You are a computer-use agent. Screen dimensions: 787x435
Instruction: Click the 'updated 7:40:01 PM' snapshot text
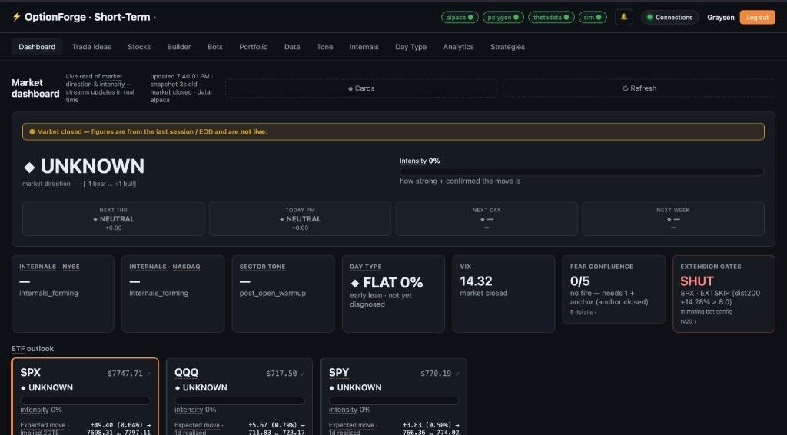tap(181, 88)
